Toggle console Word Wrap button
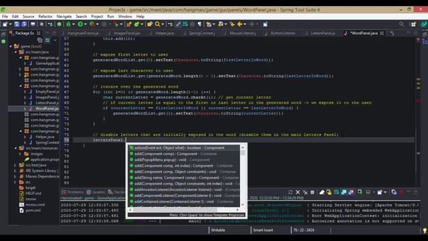The width and height of the screenshot is (428, 241). point(336,192)
